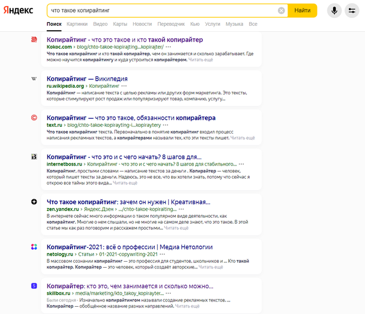Click the internetboss.ru B favicon
This screenshot has width=365, height=314.
point(34,157)
